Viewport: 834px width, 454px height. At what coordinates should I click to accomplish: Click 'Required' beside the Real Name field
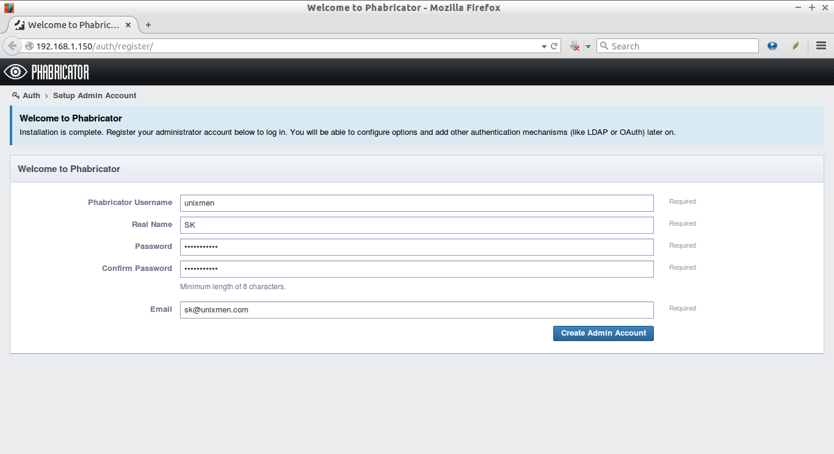683,224
